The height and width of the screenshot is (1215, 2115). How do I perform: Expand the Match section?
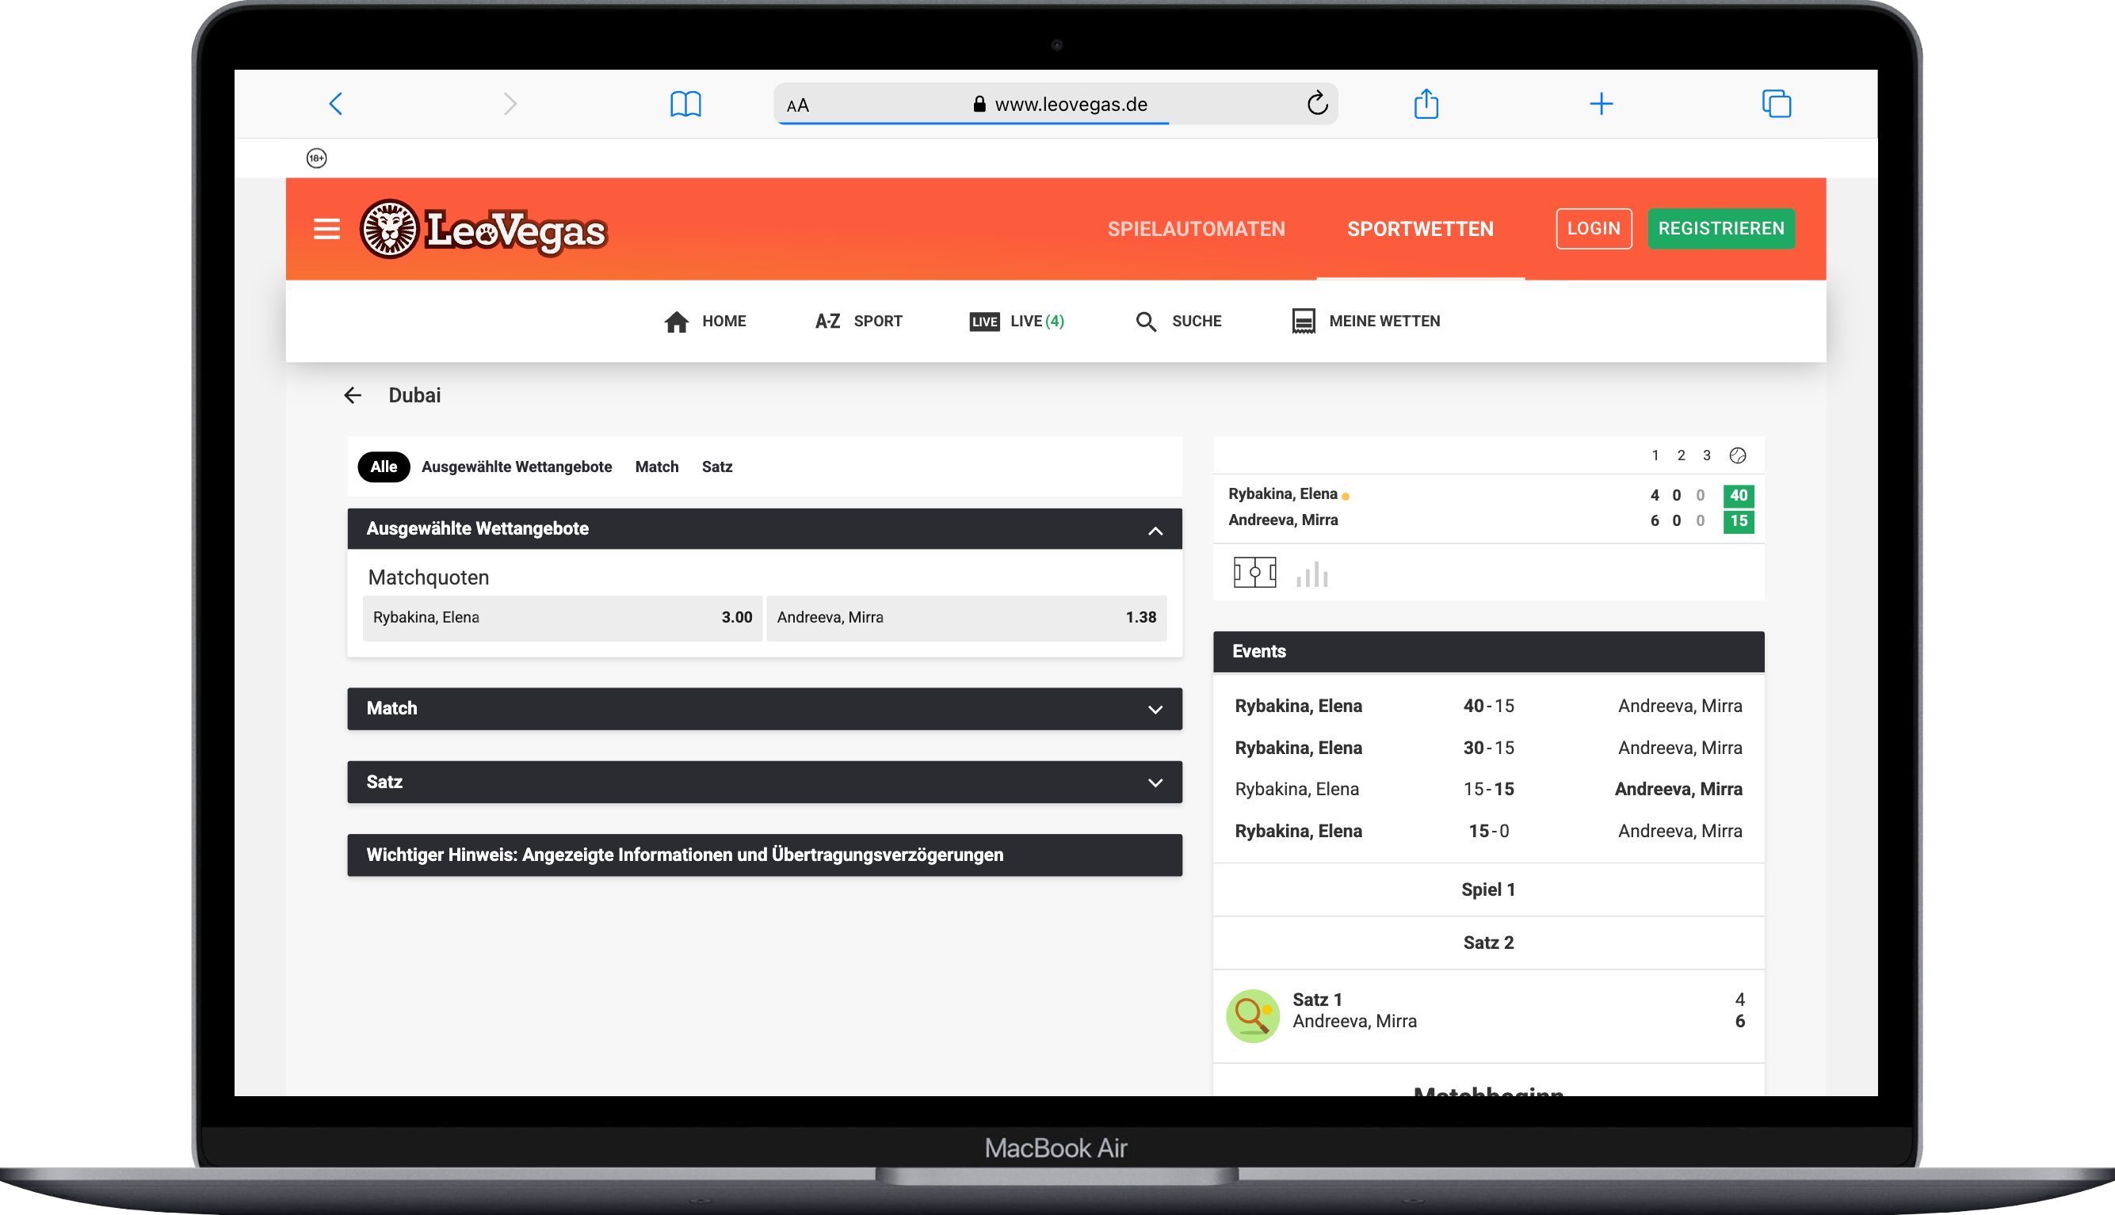[x=1155, y=710]
